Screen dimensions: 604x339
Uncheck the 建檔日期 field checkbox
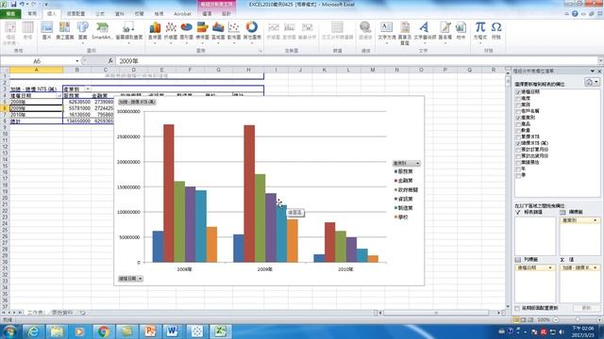point(518,92)
